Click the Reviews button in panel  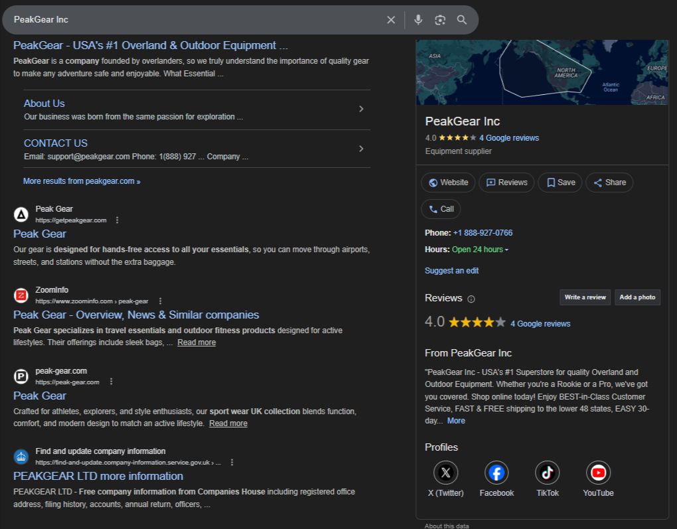tap(506, 183)
